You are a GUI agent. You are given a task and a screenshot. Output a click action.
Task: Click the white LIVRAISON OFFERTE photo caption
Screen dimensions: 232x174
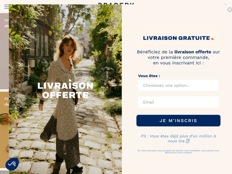[65, 89]
